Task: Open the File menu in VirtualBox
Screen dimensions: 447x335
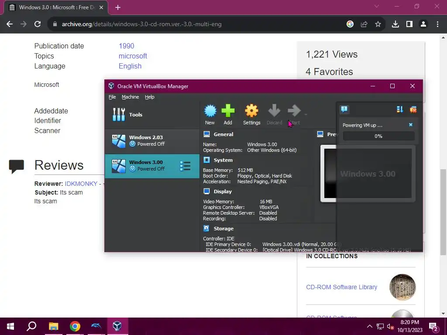Action: [x=112, y=97]
